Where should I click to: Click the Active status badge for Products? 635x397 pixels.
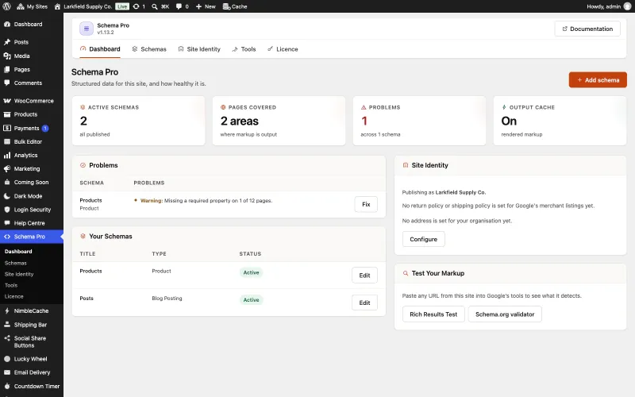(251, 272)
